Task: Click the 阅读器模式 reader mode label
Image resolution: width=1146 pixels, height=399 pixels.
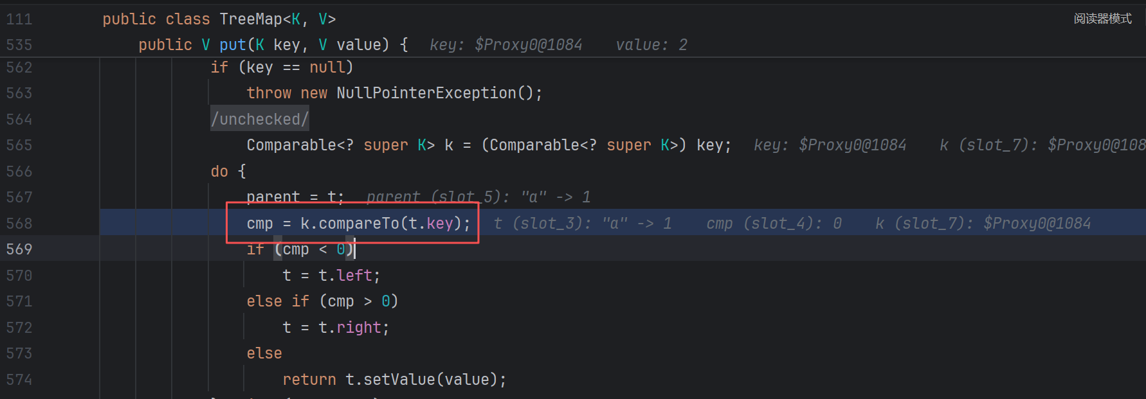Action: (x=1102, y=19)
